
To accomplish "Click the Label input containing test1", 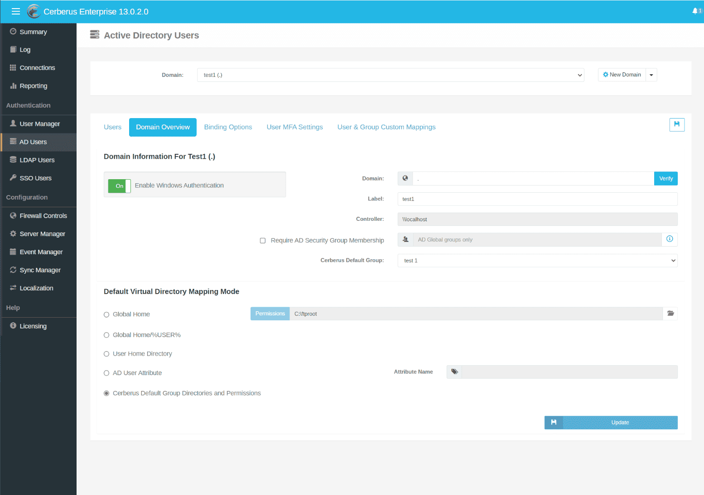I will [537, 199].
